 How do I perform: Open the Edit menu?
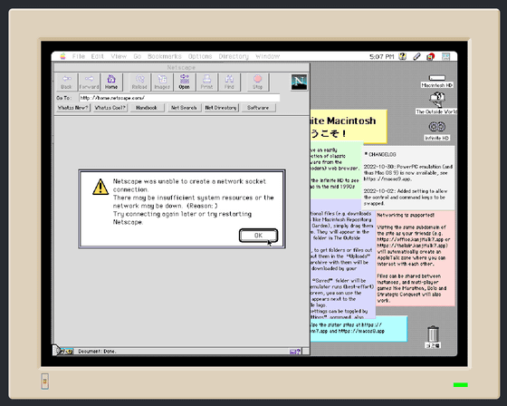coord(98,56)
